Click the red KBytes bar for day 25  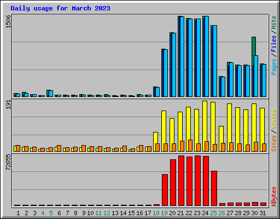[214, 188]
